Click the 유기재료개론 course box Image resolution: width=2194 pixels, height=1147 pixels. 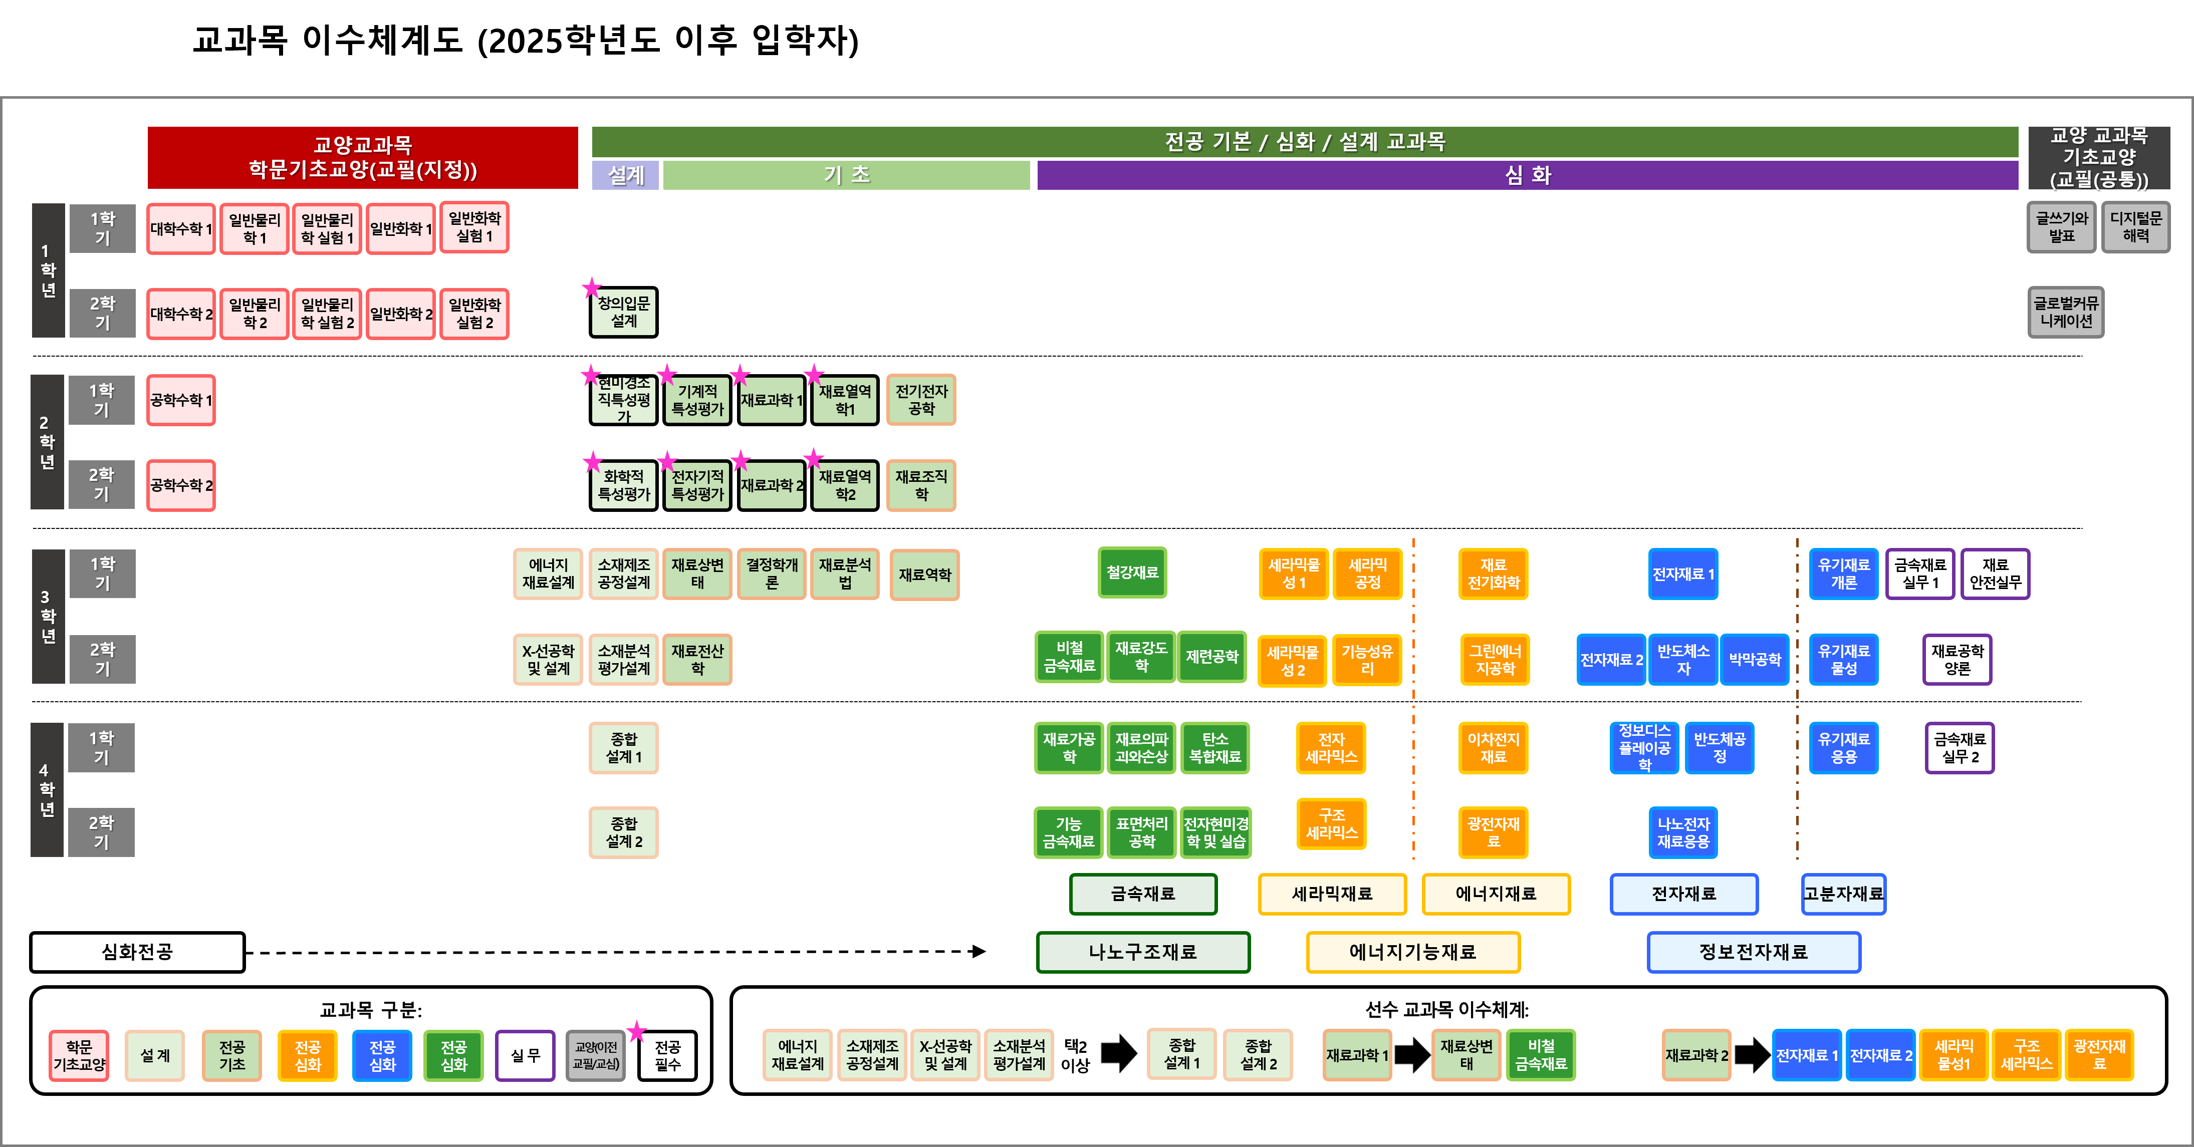(x=1843, y=574)
